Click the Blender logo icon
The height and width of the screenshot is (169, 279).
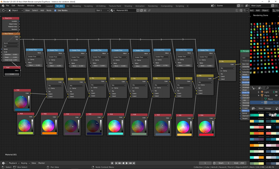[3, 6]
